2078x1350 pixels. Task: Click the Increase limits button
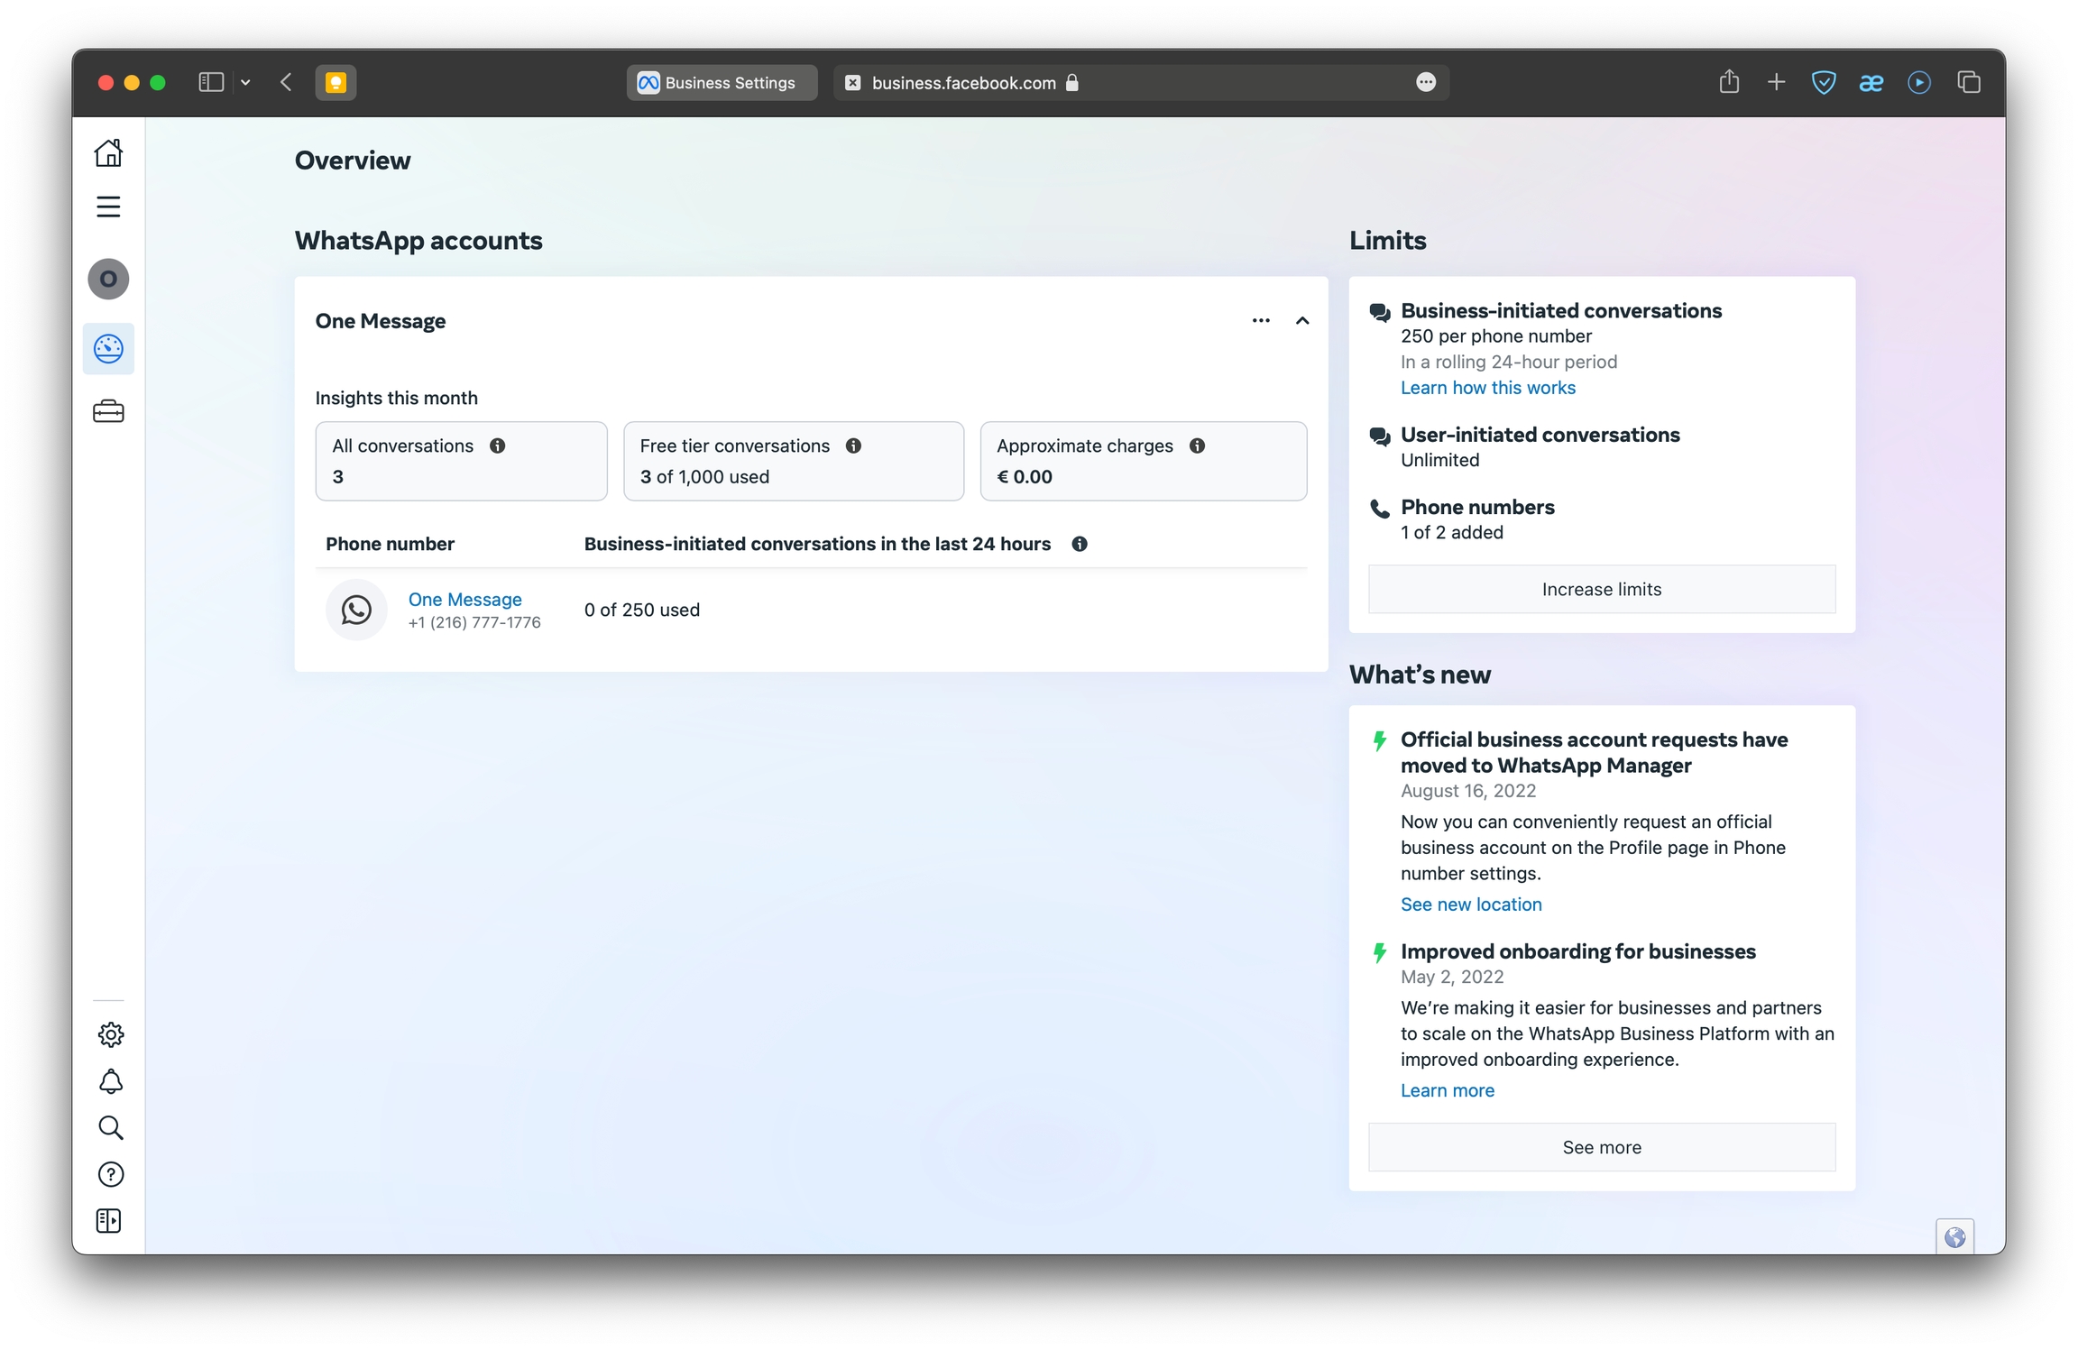(1601, 589)
